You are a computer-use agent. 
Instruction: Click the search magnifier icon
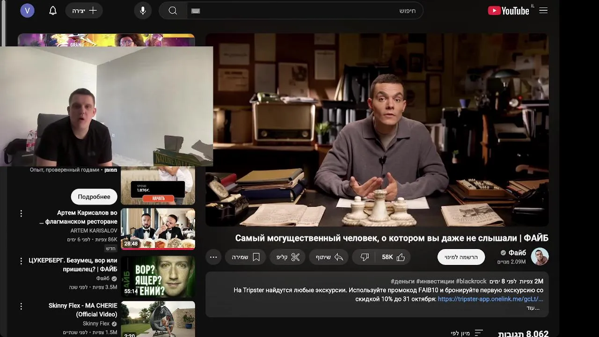point(173,10)
